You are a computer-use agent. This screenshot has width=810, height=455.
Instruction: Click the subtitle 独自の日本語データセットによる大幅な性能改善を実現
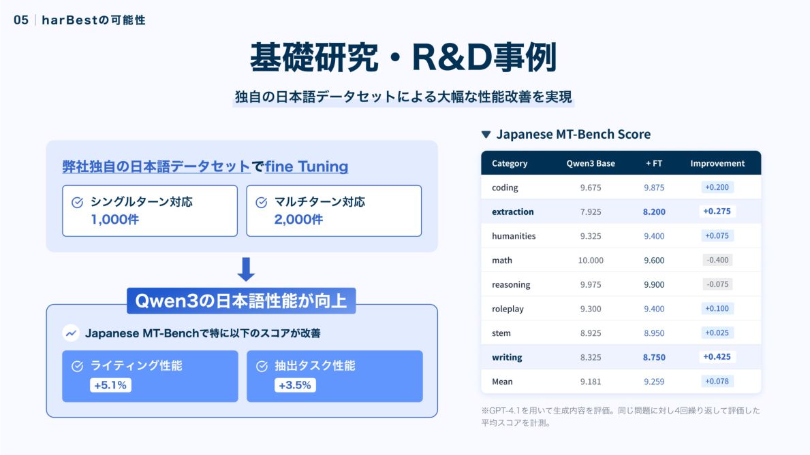click(403, 97)
